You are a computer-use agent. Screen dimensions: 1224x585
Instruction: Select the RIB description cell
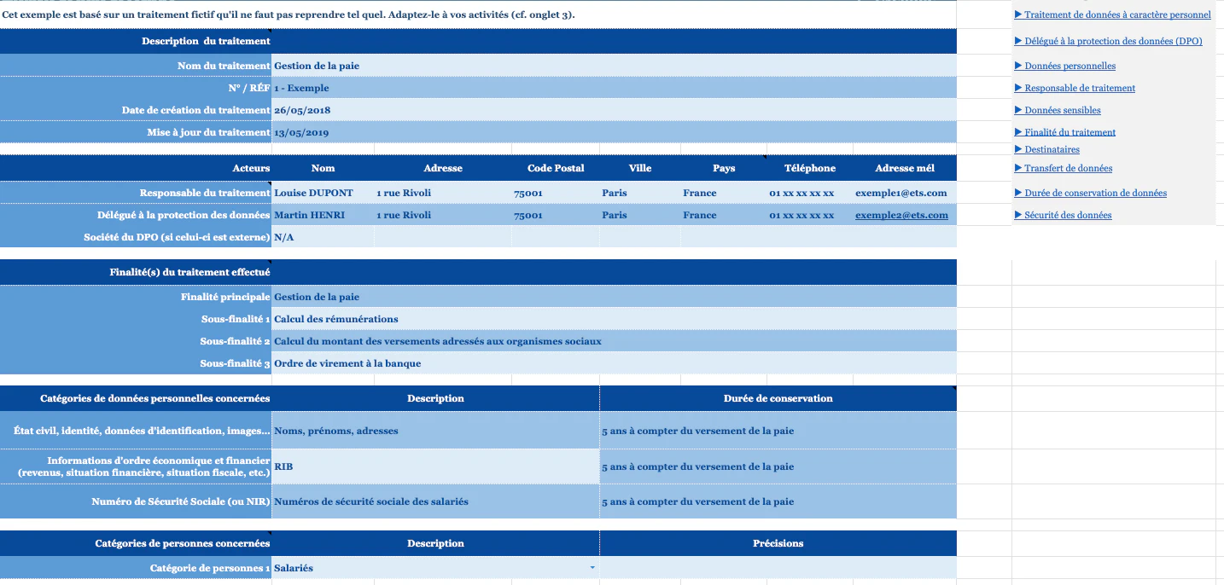coord(435,466)
